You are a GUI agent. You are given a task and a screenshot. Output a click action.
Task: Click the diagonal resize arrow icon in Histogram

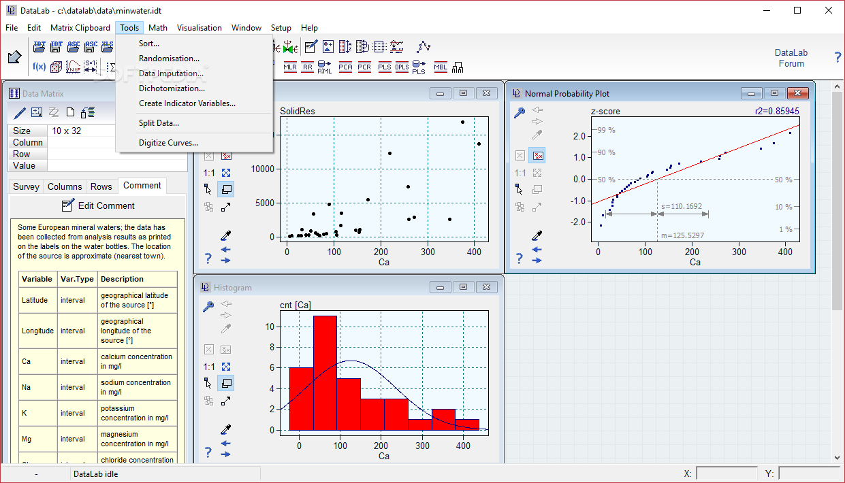[x=226, y=401]
